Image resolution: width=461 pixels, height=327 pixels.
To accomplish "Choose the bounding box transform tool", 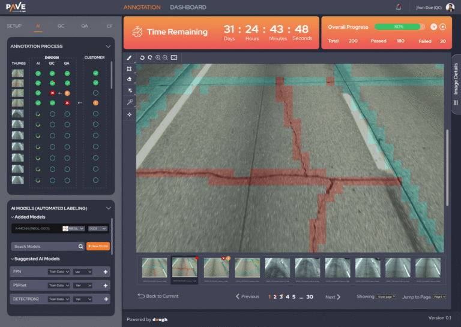I will [129, 69].
